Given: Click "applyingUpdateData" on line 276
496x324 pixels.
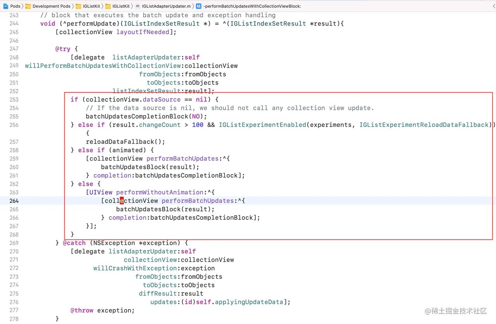Looking at the screenshot, I should pyautogui.click(x=249, y=302).
